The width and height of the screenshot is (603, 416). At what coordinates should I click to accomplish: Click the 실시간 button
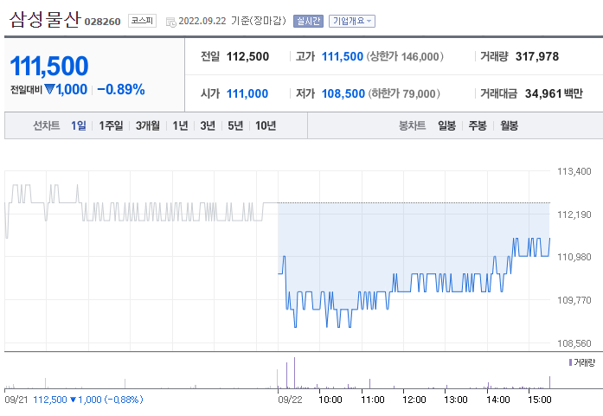(308, 21)
